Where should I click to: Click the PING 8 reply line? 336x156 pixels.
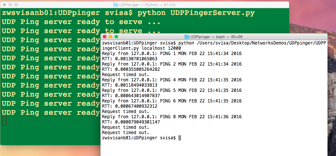click(x=172, y=117)
